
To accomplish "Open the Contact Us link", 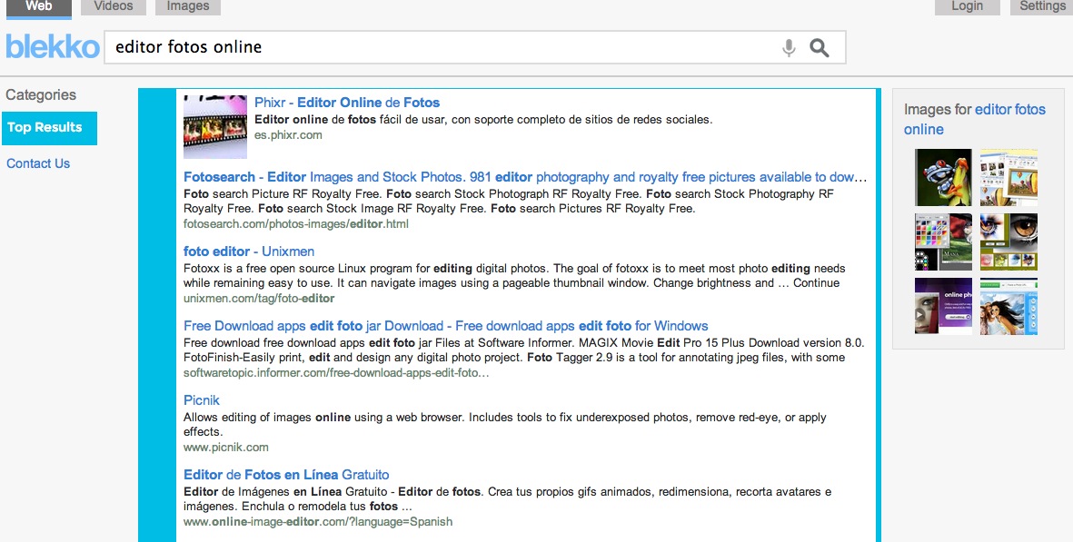I will click(x=38, y=163).
